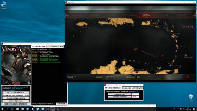Click the lone port marker in the map's bottom-left corner
The height and width of the screenshot is (111, 197).
click(79, 69)
